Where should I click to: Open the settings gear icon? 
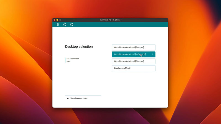point(58,25)
